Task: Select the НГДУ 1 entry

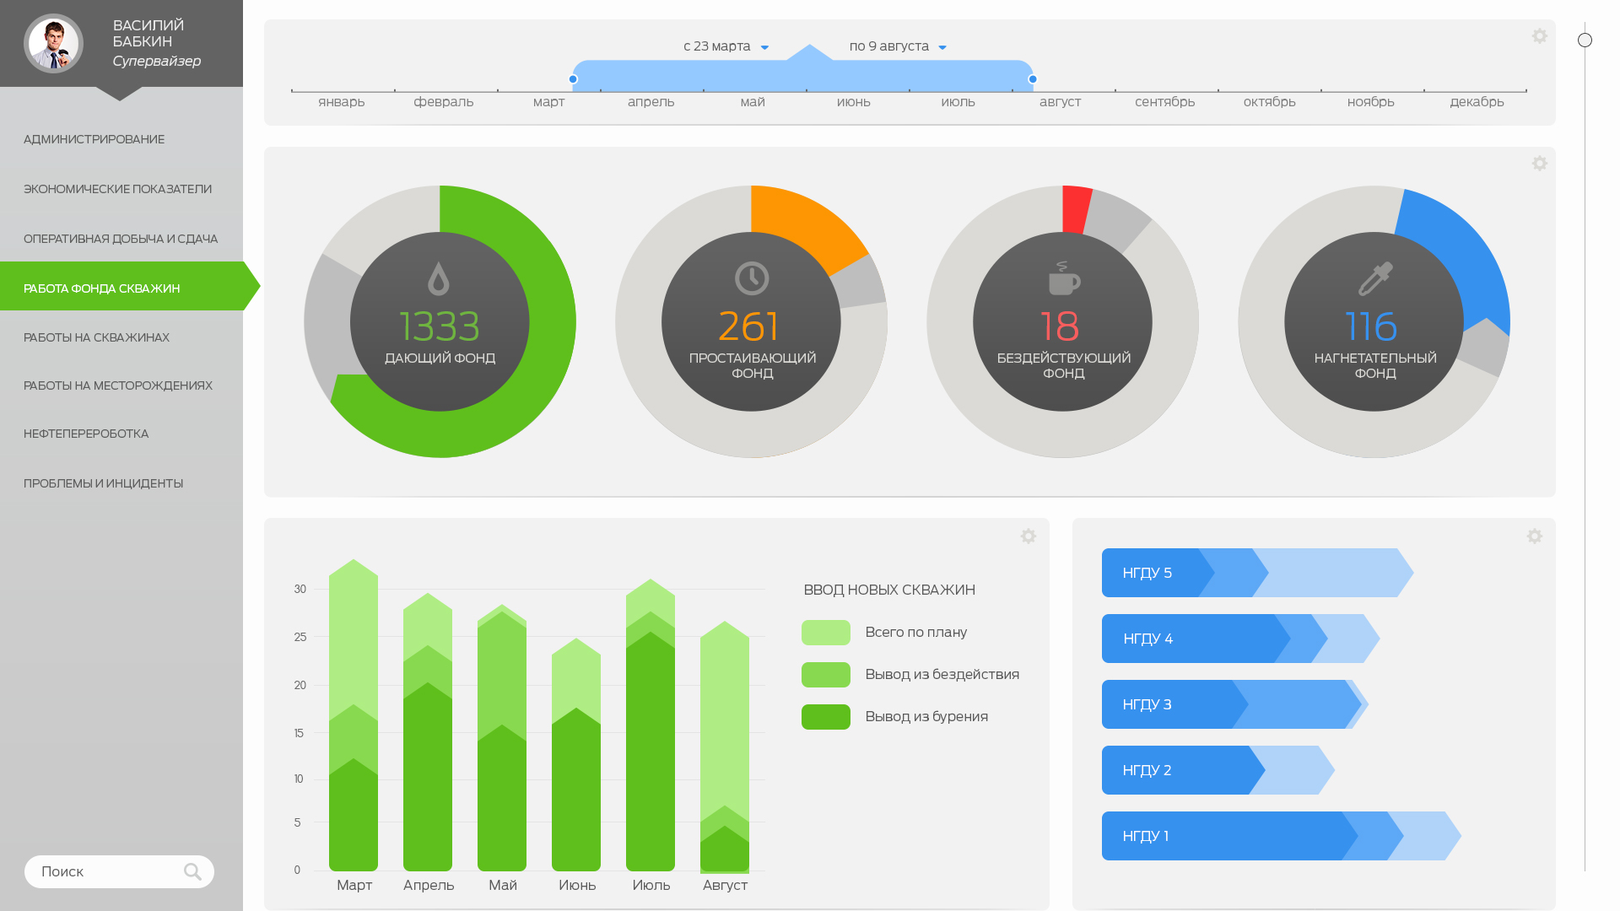Action: coord(1181,835)
